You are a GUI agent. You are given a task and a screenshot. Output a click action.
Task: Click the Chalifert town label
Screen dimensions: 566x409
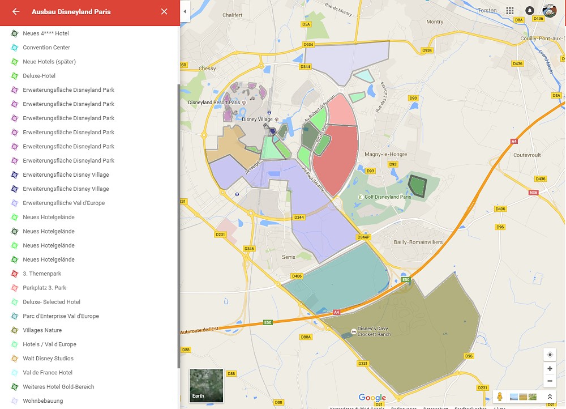click(x=233, y=15)
